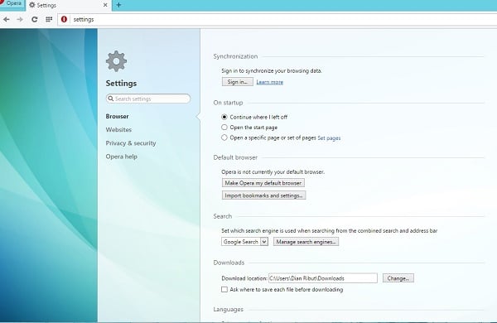This screenshot has height=323, width=497.
Task: Open Privacy & security section
Action: [x=131, y=143]
